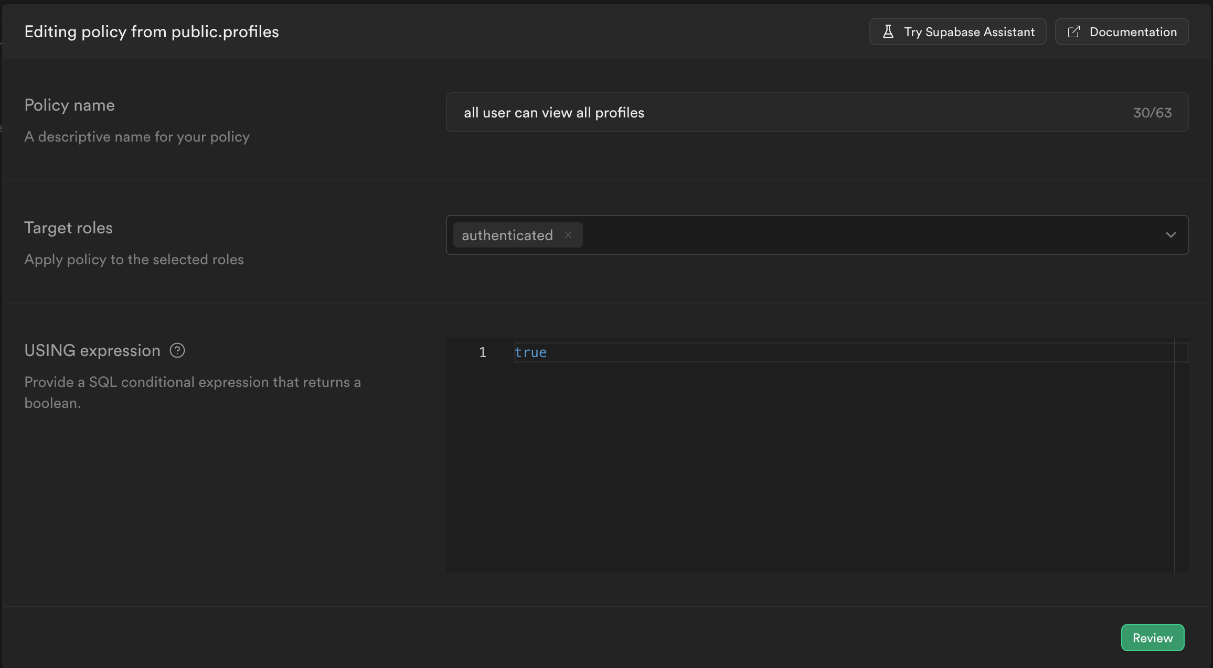Remove the authenticated role tag
Screen dimensions: 1213x668
point(568,235)
